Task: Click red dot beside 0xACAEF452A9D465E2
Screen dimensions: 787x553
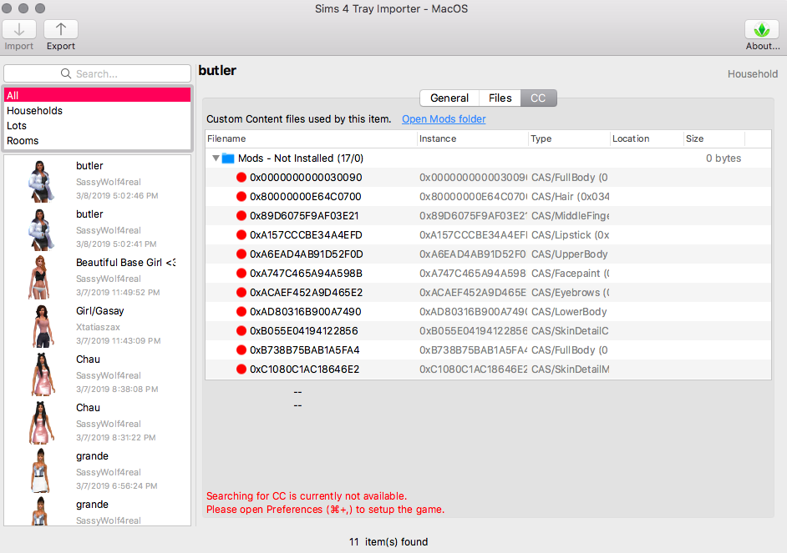Action: 241,293
